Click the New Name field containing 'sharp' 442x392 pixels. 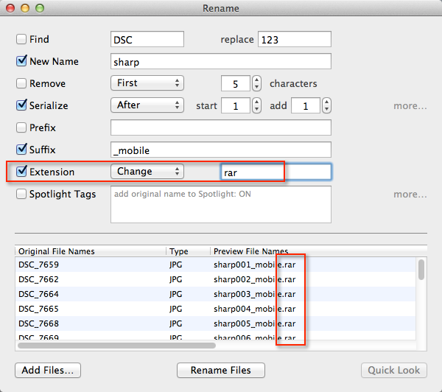pos(220,61)
